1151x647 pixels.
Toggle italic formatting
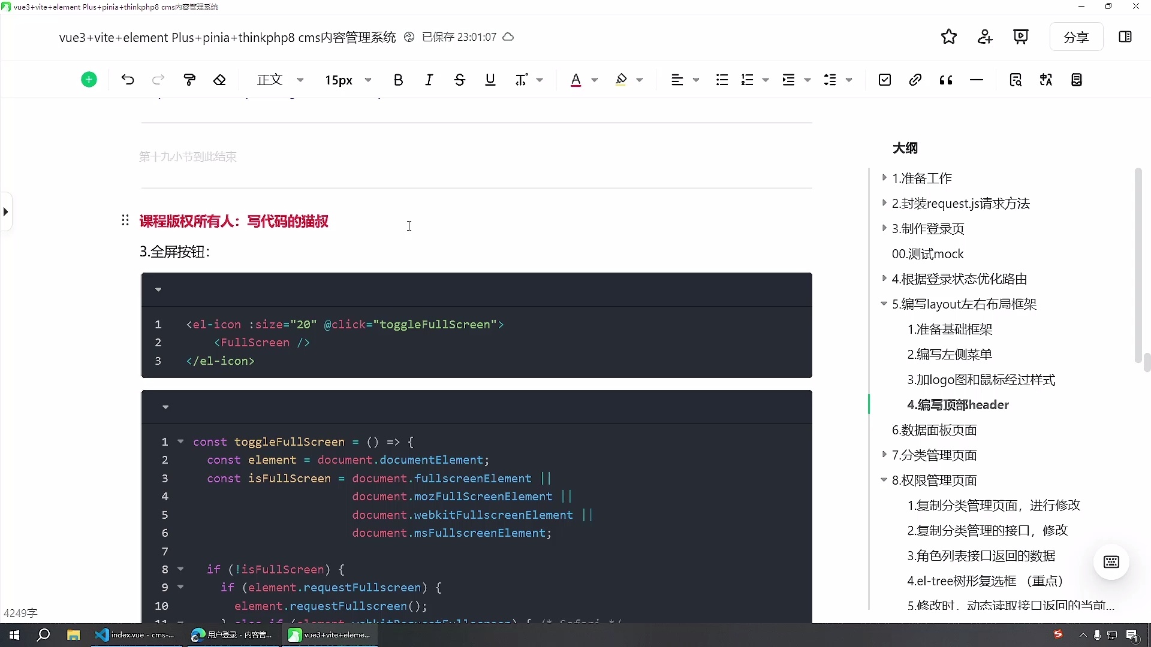429,80
